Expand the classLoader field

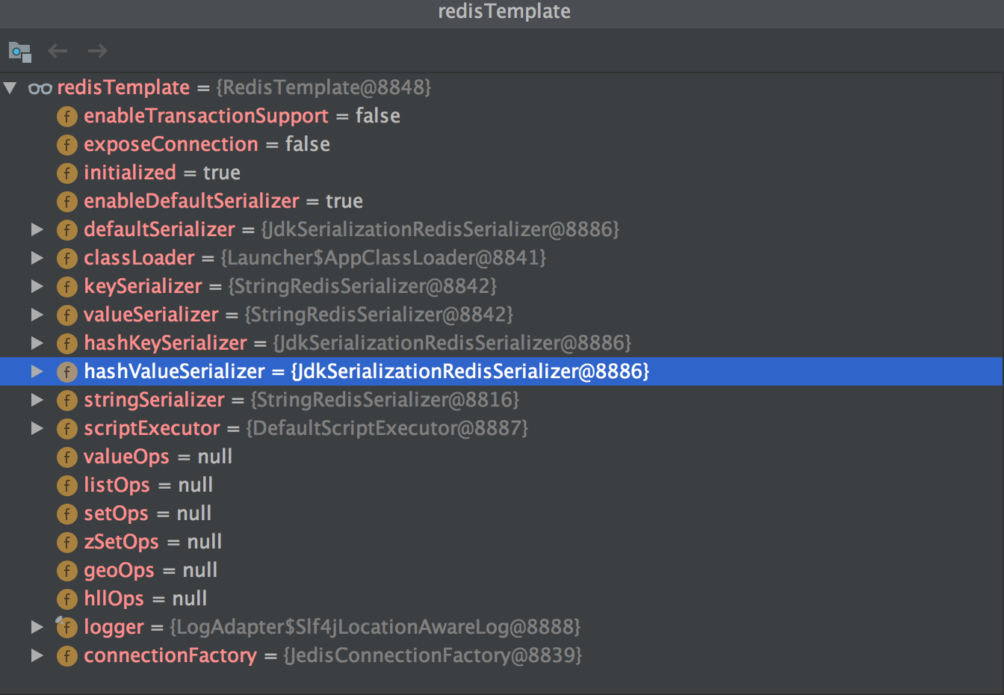[x=37, y=258]
